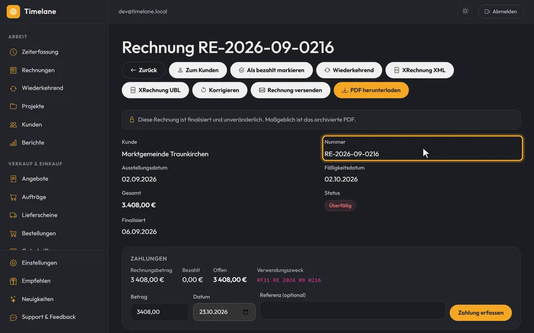Click the Fälligkeitsdatum value 02.10.2026
This screenshot has width=534, height=333.
tap(341, 179)
